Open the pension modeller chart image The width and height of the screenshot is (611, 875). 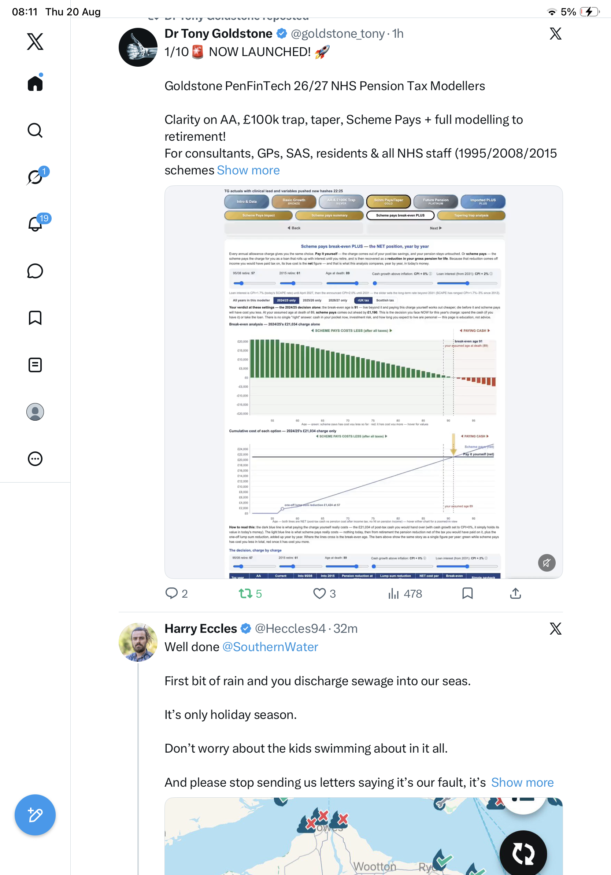363,382
